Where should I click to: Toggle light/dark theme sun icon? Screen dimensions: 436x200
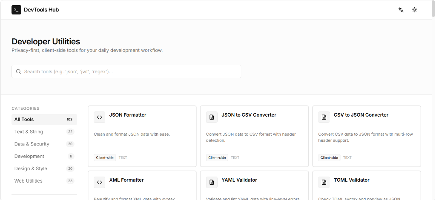(x=414, y=10)
